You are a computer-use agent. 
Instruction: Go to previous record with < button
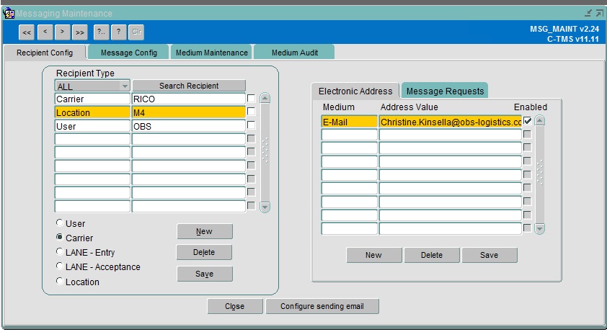[45, 32]
